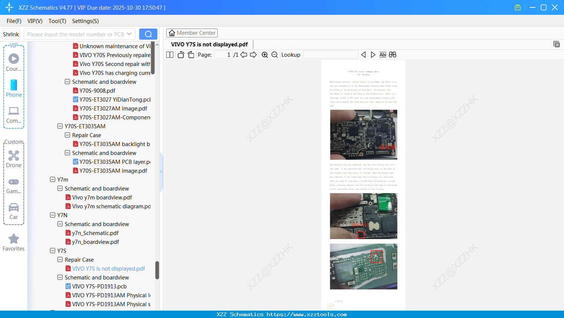Close the document tab panel icon
Image resolution: width=564 pixels, height=318 pixels.
(557, 44)
